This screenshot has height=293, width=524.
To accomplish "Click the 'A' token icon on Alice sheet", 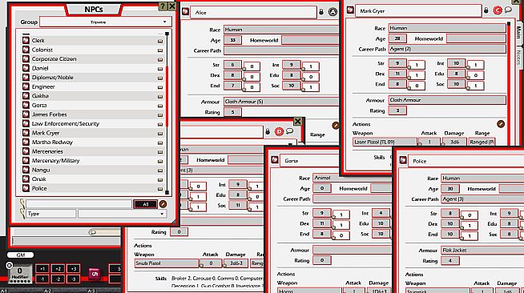I will tap(333, 12).
